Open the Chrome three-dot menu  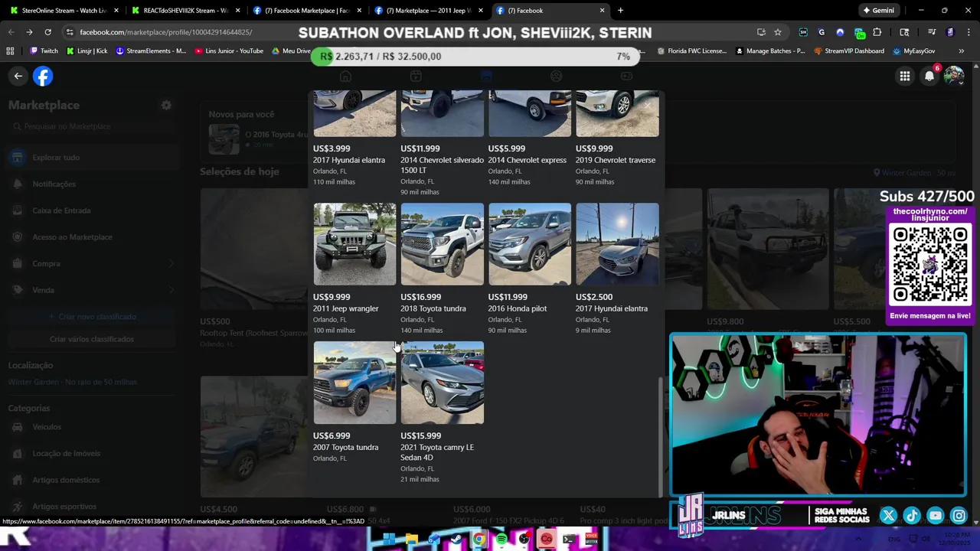coord(968,32)
